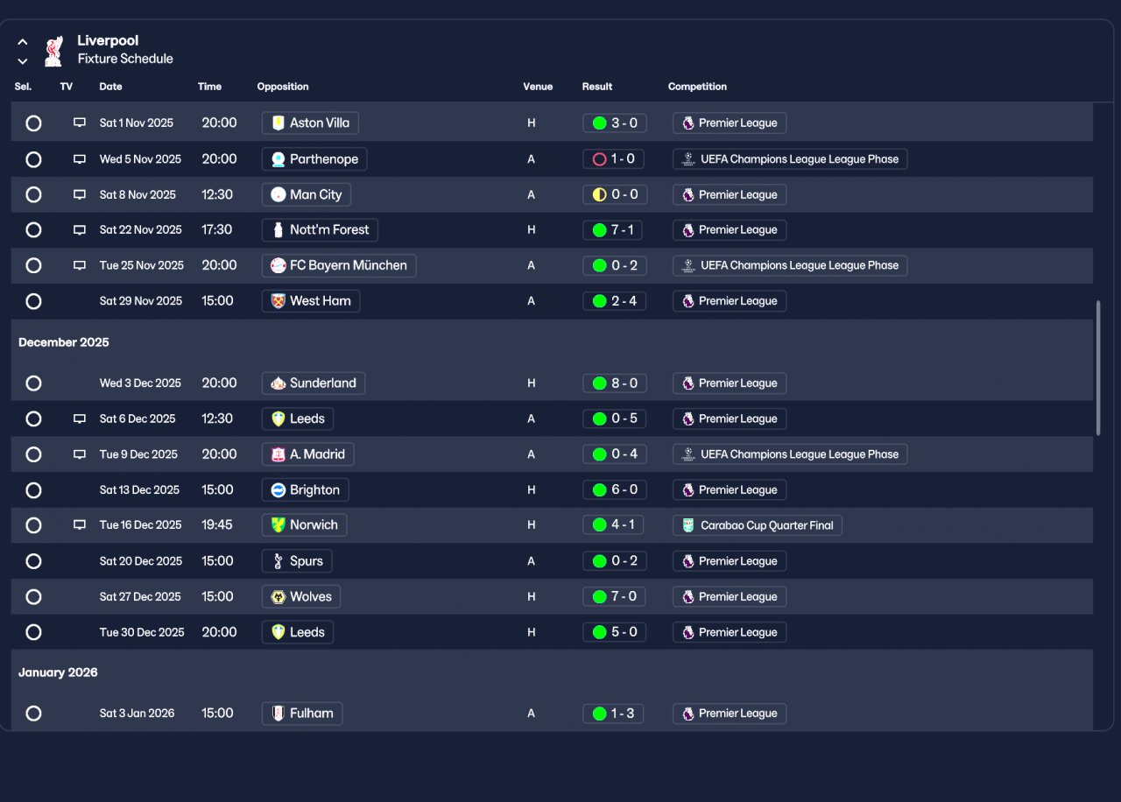Click the Fulham club badge
The height and width of the screenshot is (802, 1121).
(x=278, y=714)
